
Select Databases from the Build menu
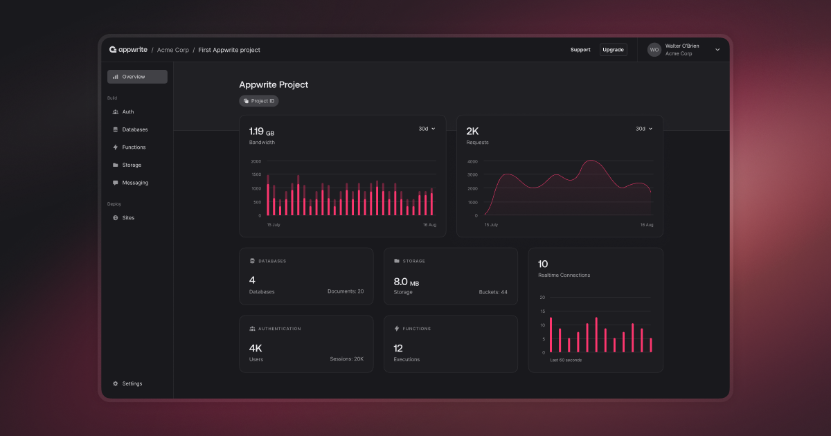pos(134,129)
